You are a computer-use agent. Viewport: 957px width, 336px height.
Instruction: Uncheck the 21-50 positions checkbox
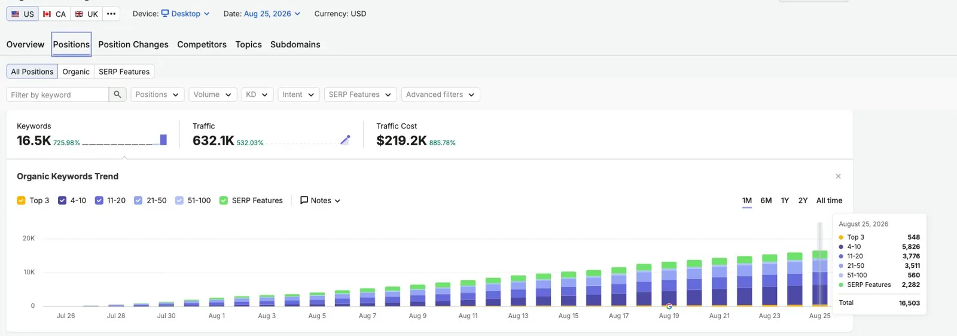[x=138, y=200]
